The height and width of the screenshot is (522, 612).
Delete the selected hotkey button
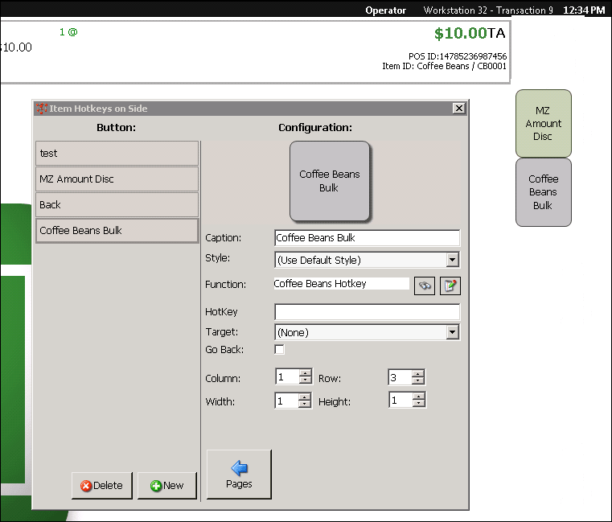102,485
